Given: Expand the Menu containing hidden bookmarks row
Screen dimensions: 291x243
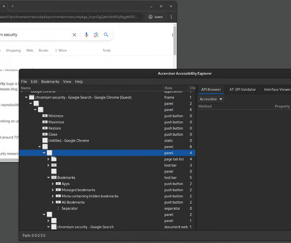Looking at the screenshot, I should (x=53, y=196).
